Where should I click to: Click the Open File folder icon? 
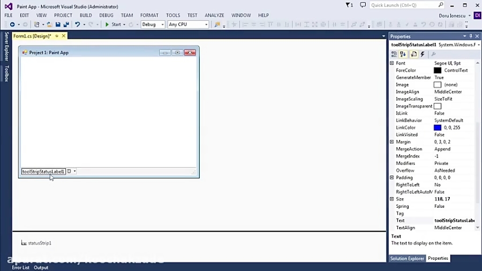coord(49,25)
